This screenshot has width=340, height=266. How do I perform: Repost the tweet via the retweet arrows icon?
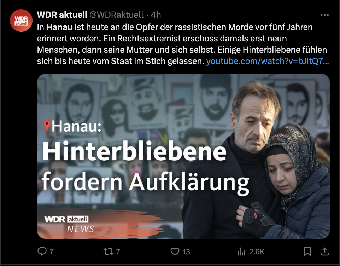108,251
